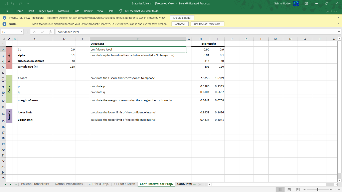Switch to Normal Probabilities sheet tab

pos(69,184)
